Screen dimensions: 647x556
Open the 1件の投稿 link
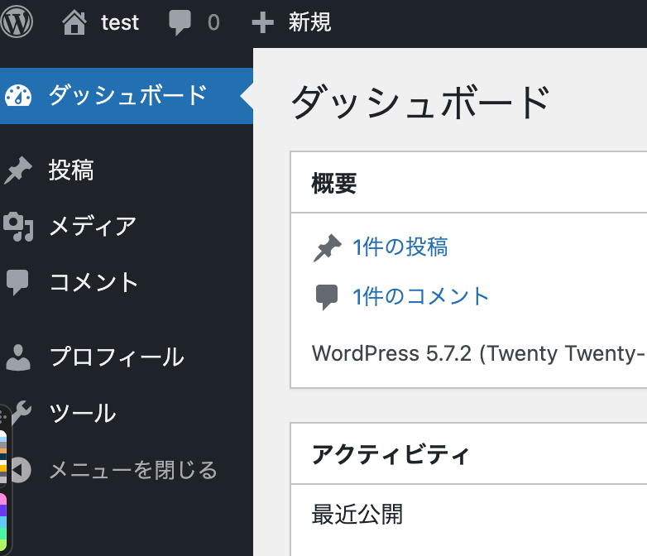[x=400, y=247]
